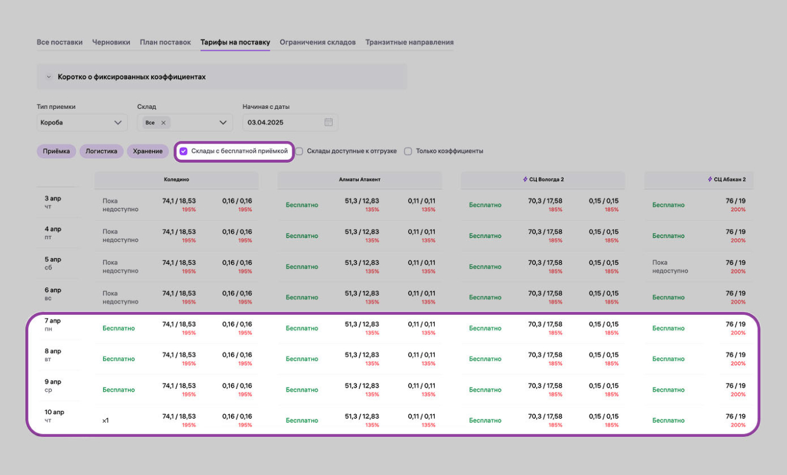Switch to 'Черновики' tab

click(x=111, y=42)
